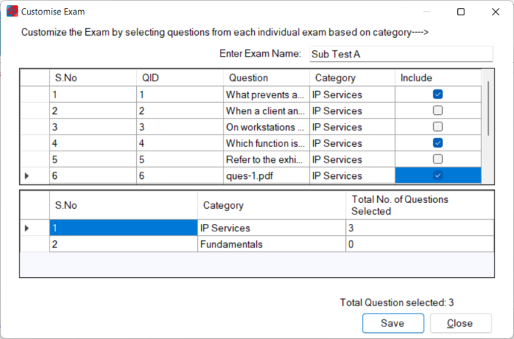The height and width of the screenshot is (339, 514).
Task: Check Include for question 2
Action: tap(438, 111)
